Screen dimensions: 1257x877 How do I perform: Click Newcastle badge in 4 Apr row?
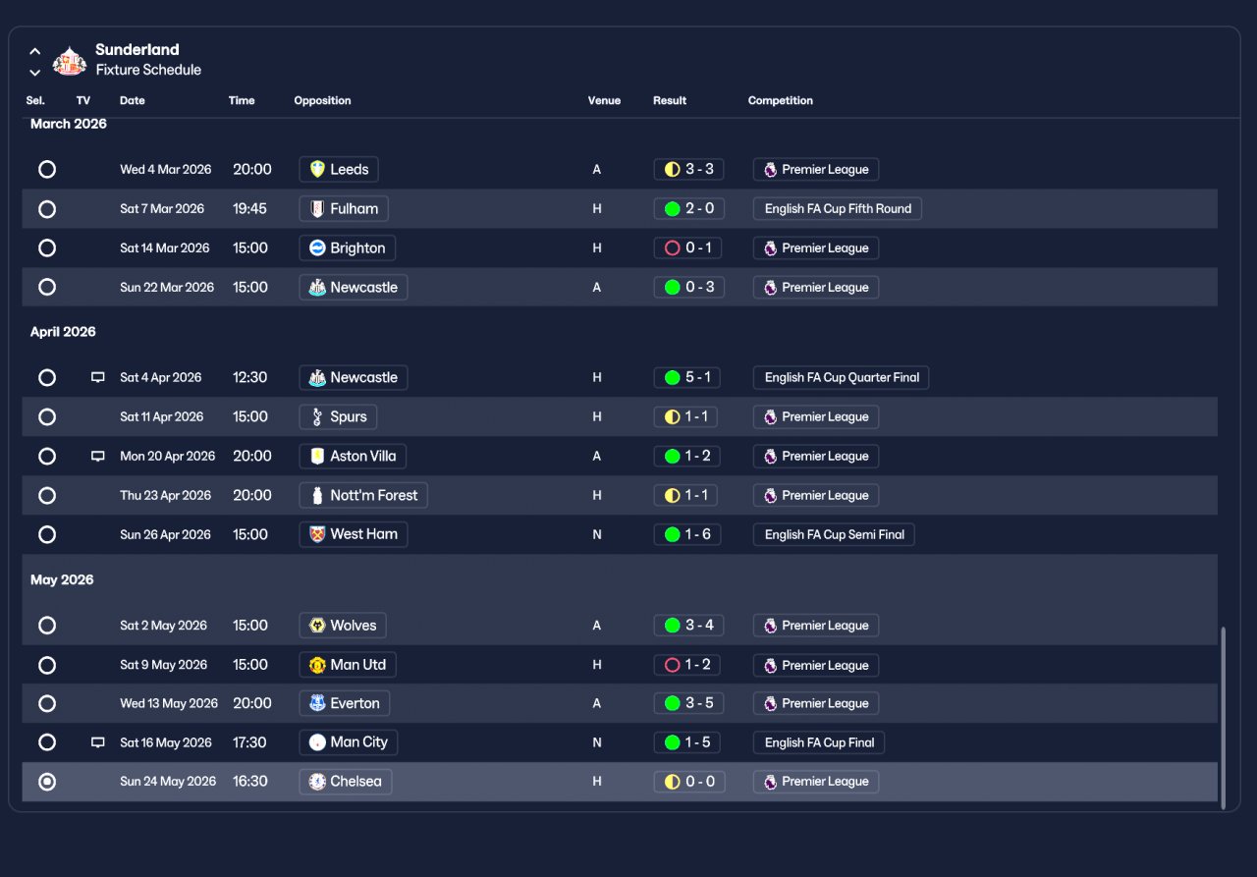click(x=317, y=377)
